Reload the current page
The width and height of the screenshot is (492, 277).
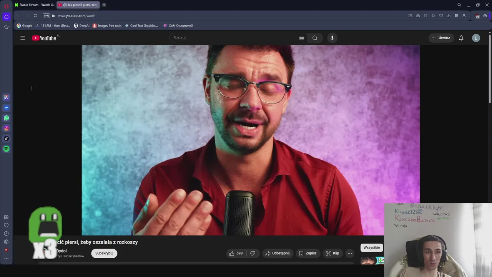(x=35, y=16)
